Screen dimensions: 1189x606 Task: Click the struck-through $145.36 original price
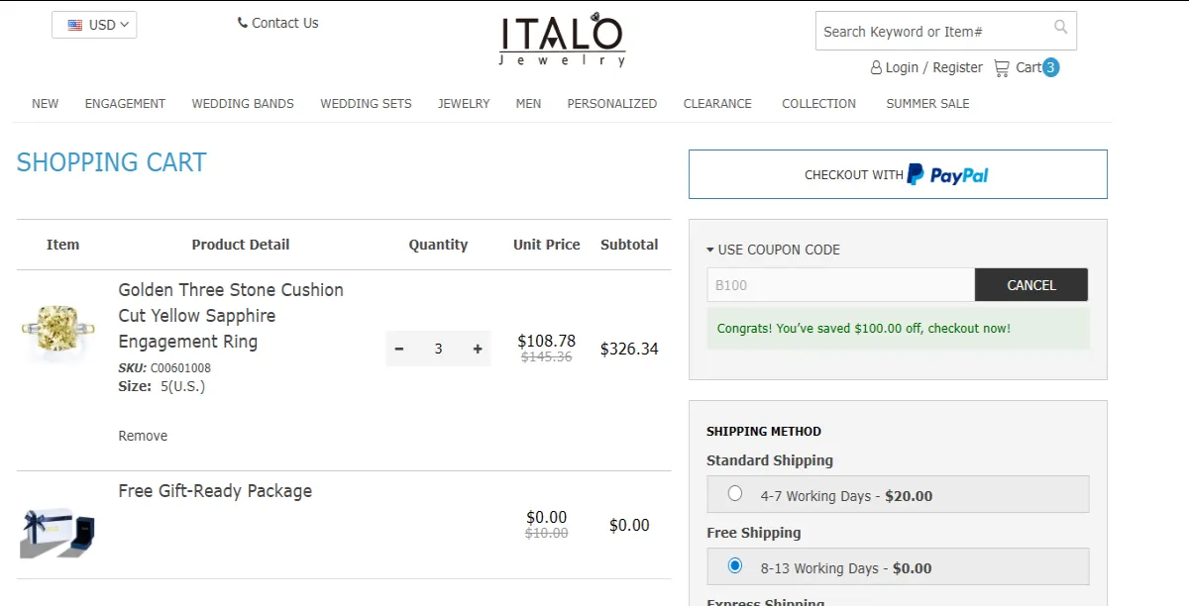[x=546, y=357]
